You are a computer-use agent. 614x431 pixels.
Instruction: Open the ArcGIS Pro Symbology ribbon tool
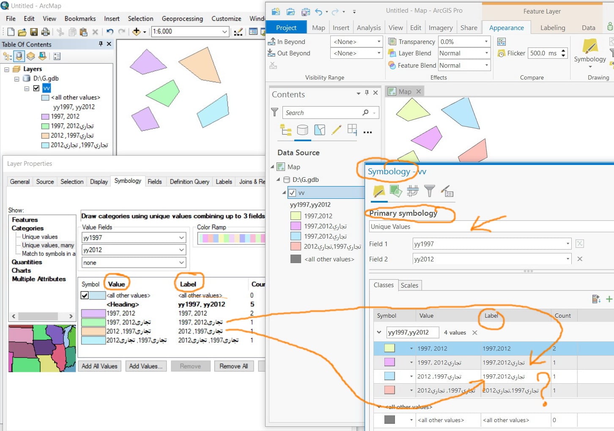[590, 50]
